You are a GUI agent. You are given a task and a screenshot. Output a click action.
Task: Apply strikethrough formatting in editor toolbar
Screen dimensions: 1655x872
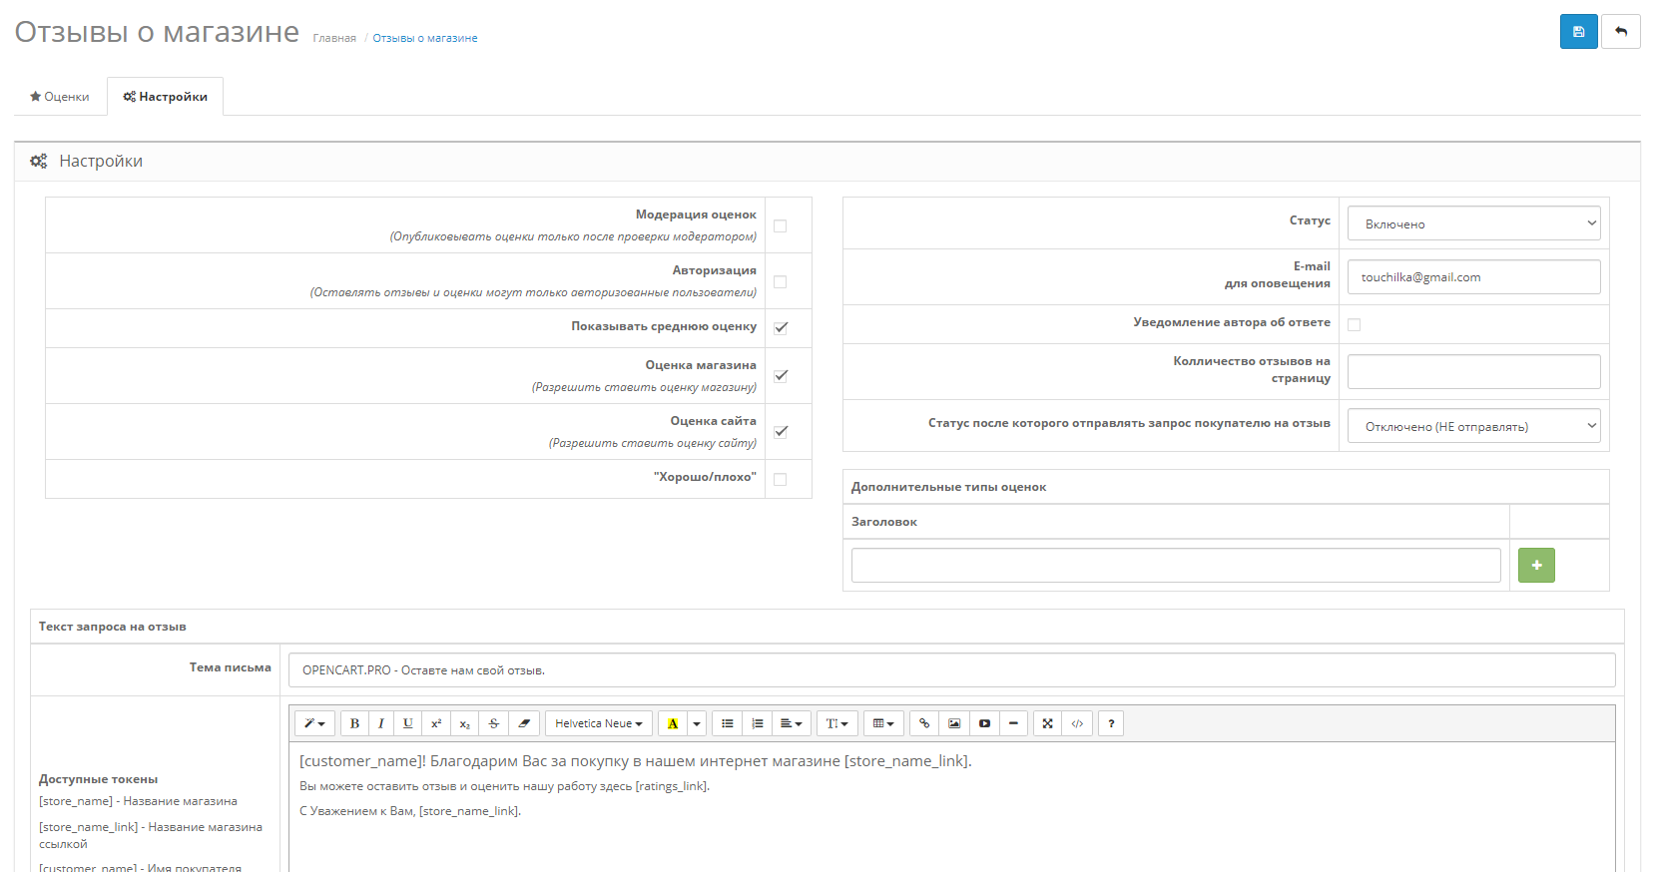(x=493, y=723)
